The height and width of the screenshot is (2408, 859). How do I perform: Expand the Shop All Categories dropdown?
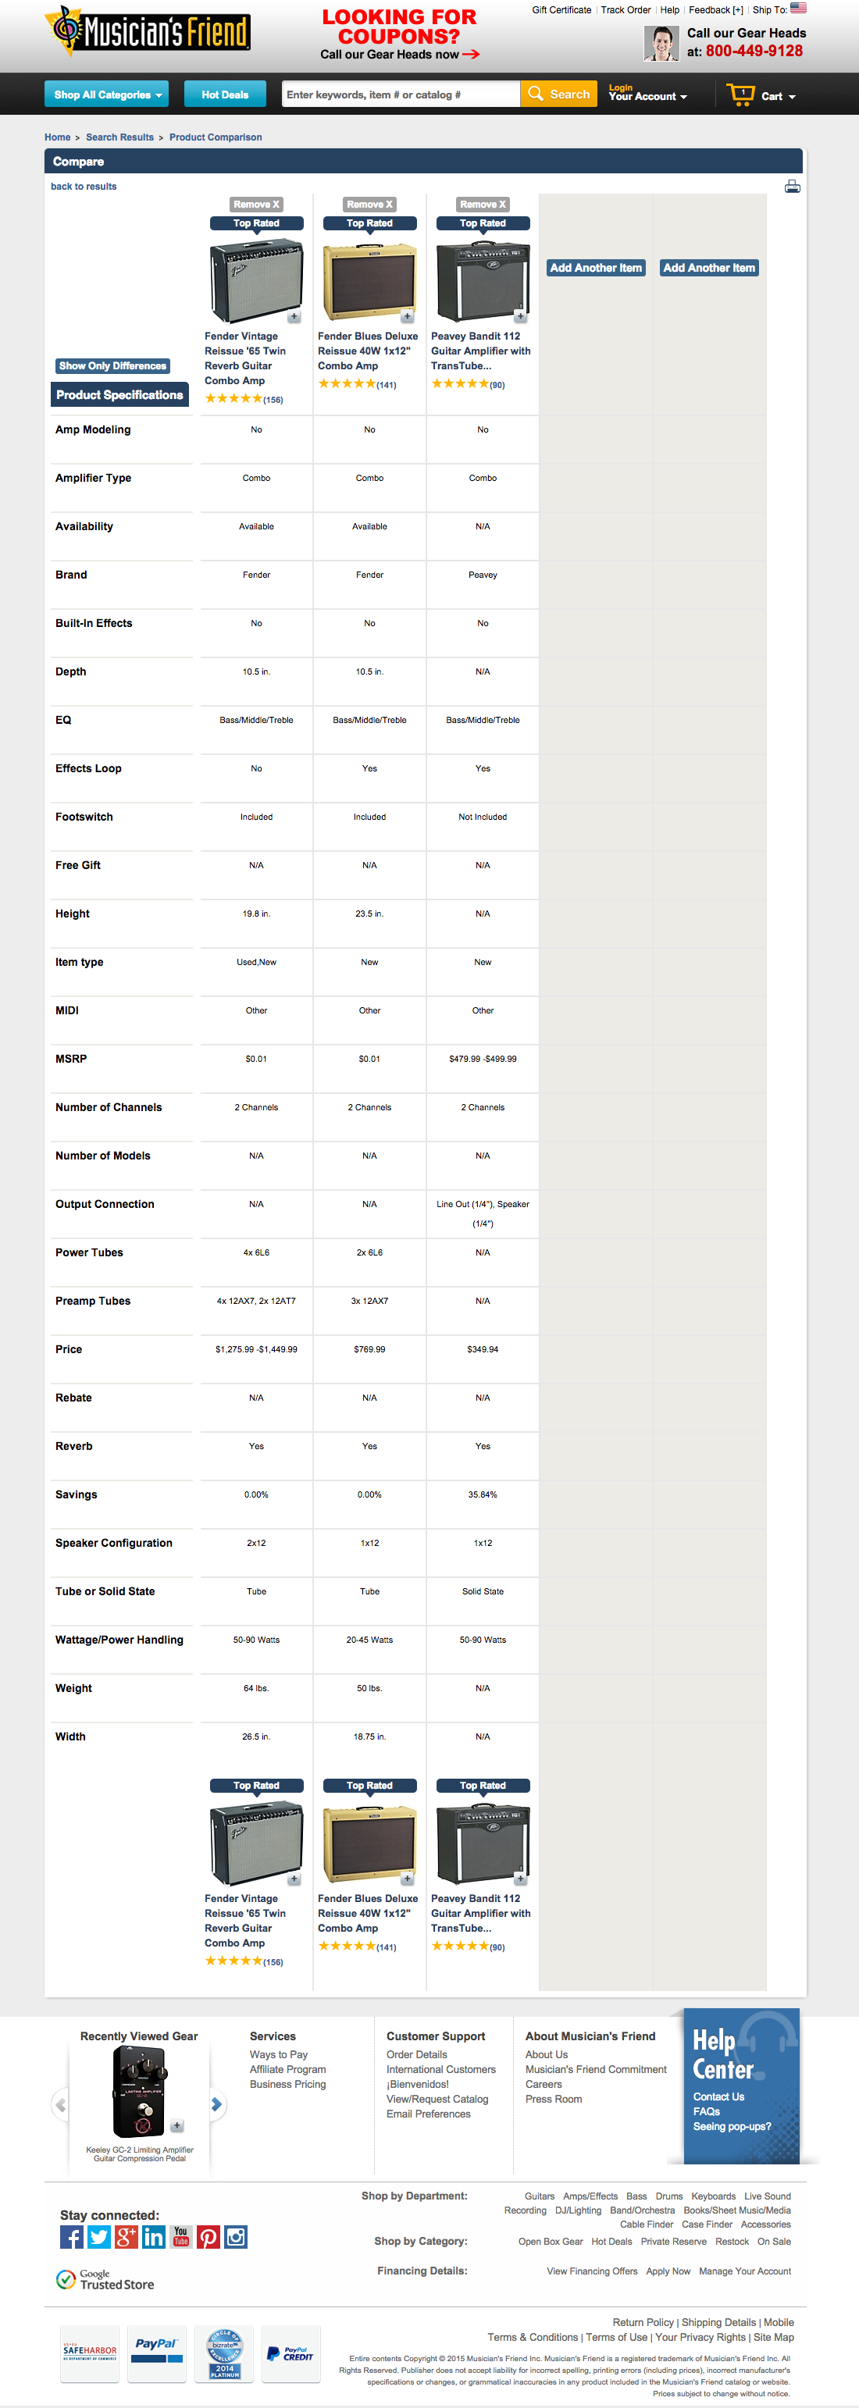coord(106,94)
